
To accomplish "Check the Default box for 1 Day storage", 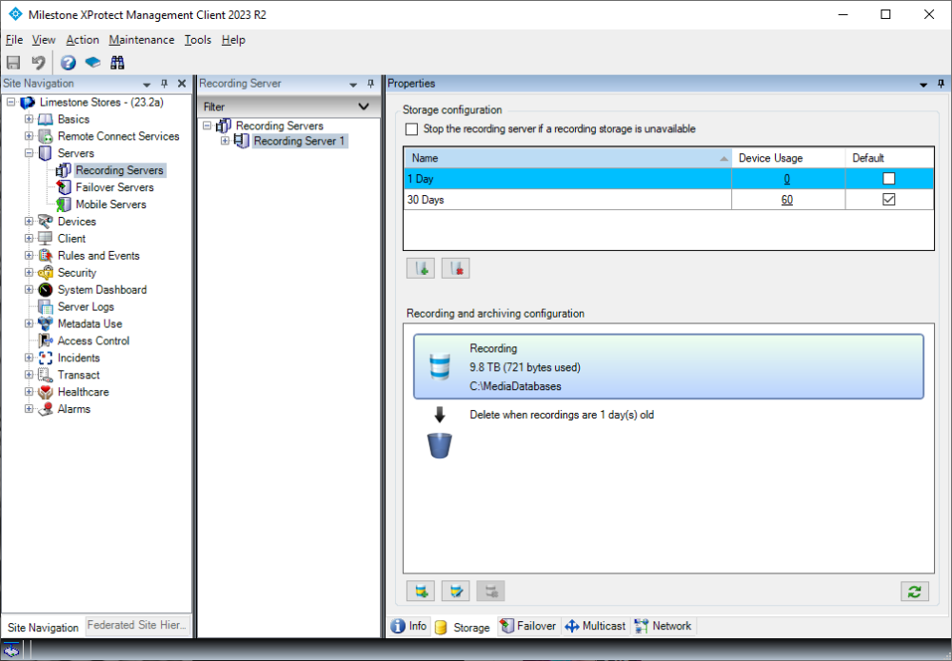I will (889, 179).
